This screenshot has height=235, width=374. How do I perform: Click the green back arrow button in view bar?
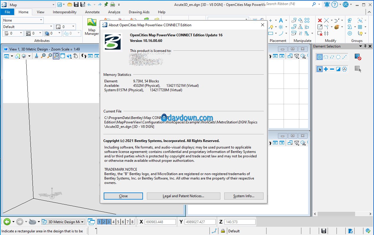[x=7, y=222]
